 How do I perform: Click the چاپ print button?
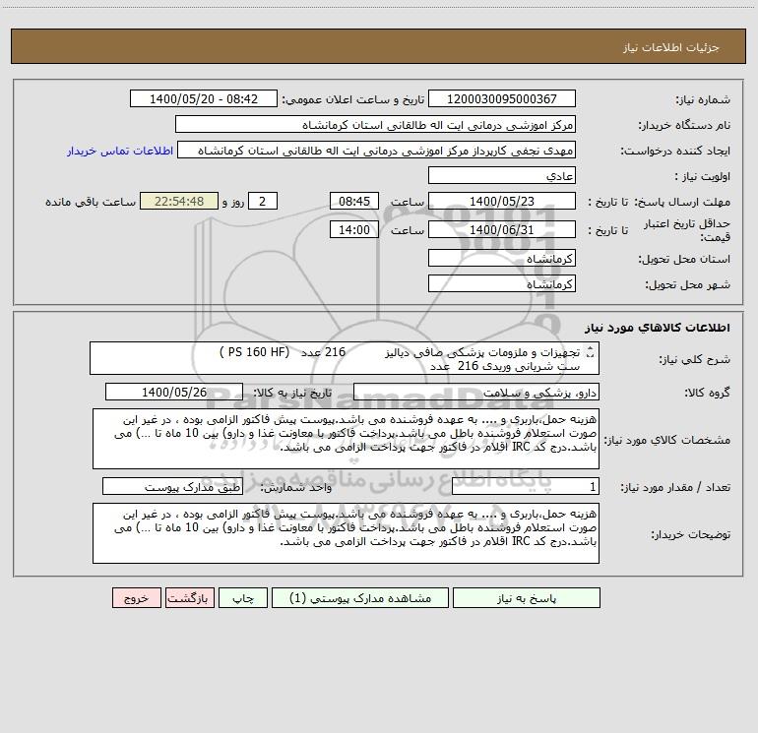tap(243, 597)
